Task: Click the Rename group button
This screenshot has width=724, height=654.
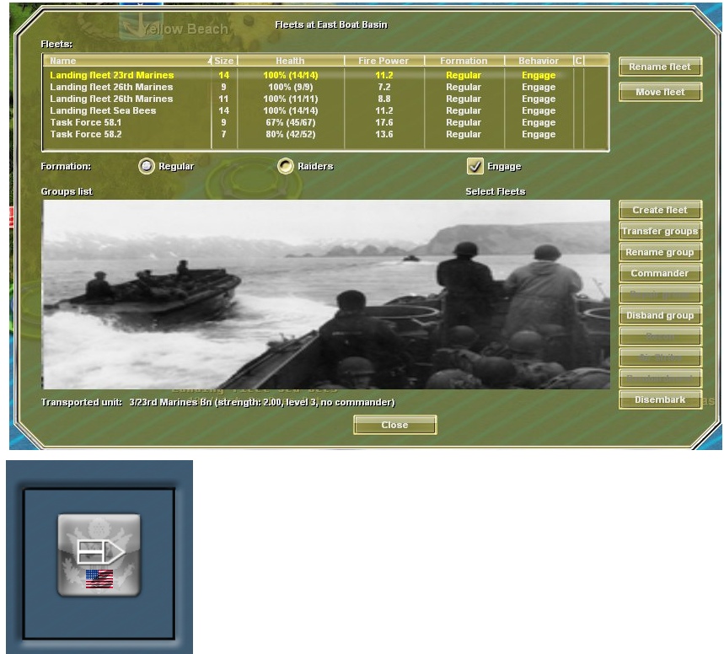Action: [660, 252]
